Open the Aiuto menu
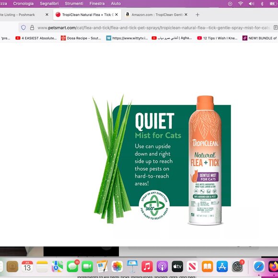 point(116,3)
